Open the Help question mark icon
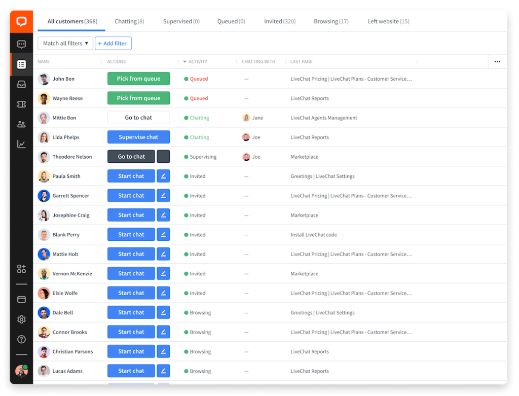The image size is (519, 396). click(x=21, y=339)
